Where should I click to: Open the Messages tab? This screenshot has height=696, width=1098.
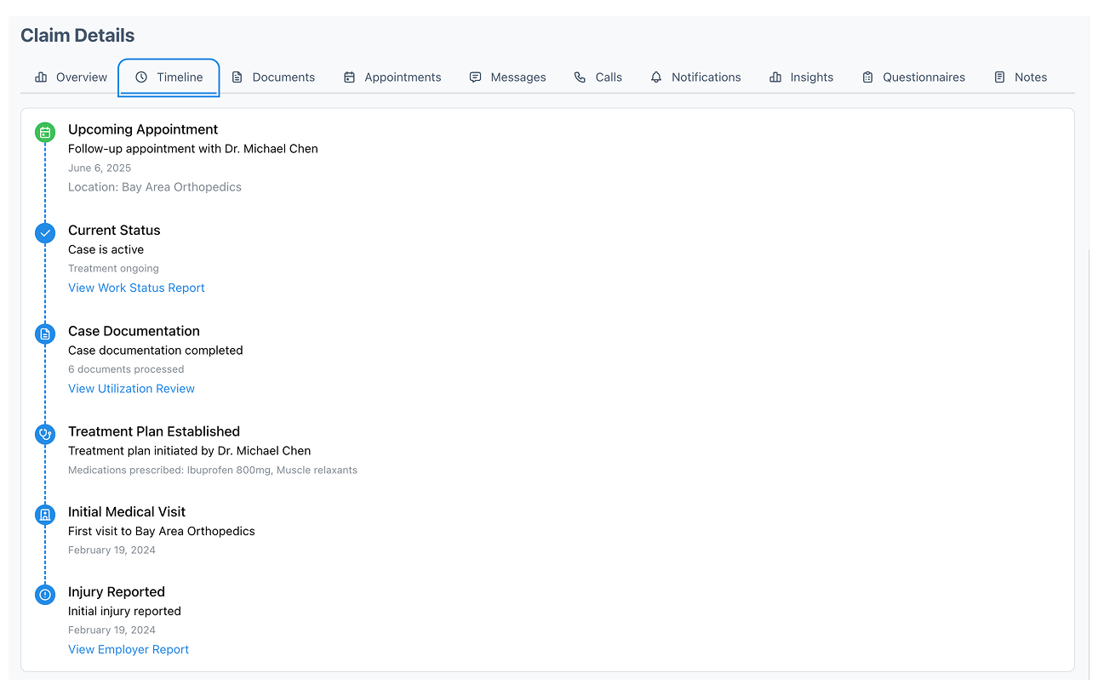pos(508,77)
